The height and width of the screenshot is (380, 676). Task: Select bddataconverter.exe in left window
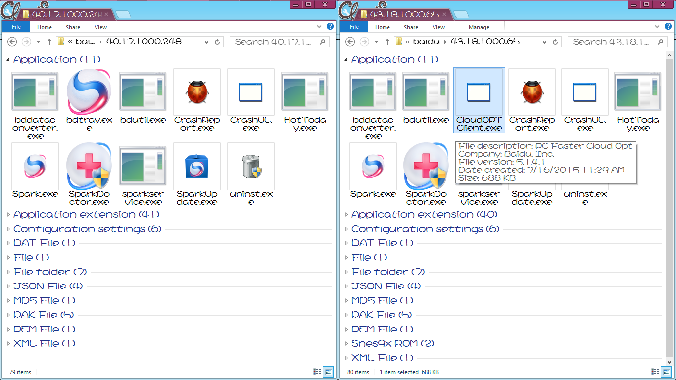(x=35, y=106)
